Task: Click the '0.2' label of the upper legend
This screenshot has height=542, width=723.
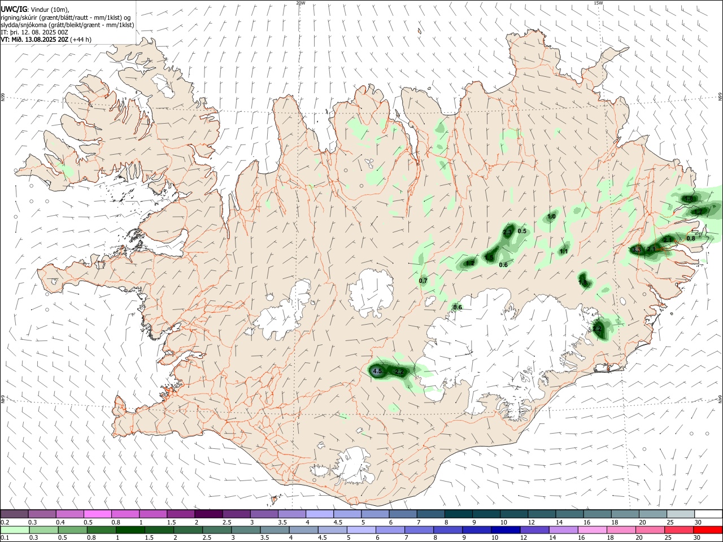Action: point(5,522)
